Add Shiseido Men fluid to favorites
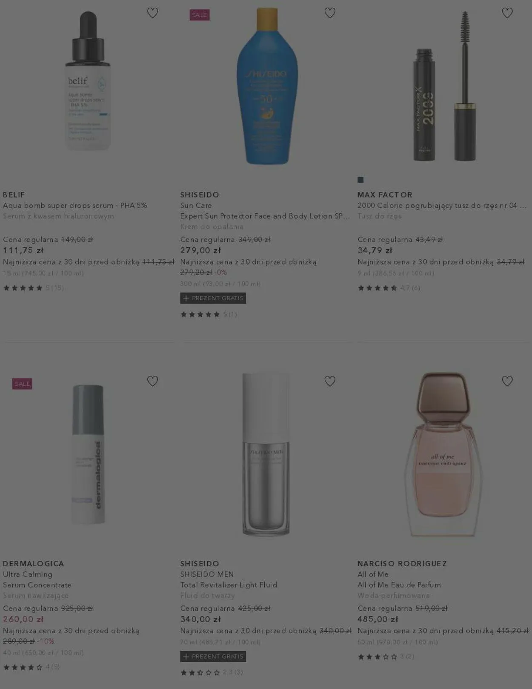Screen dimensions: 532x689 tap(330, 381)
